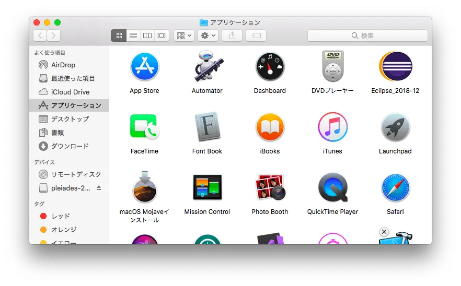The height and width of the screenshot is (286, 461).
Task: Select the macOS Mojave installer icon
Action: (144, 187)
